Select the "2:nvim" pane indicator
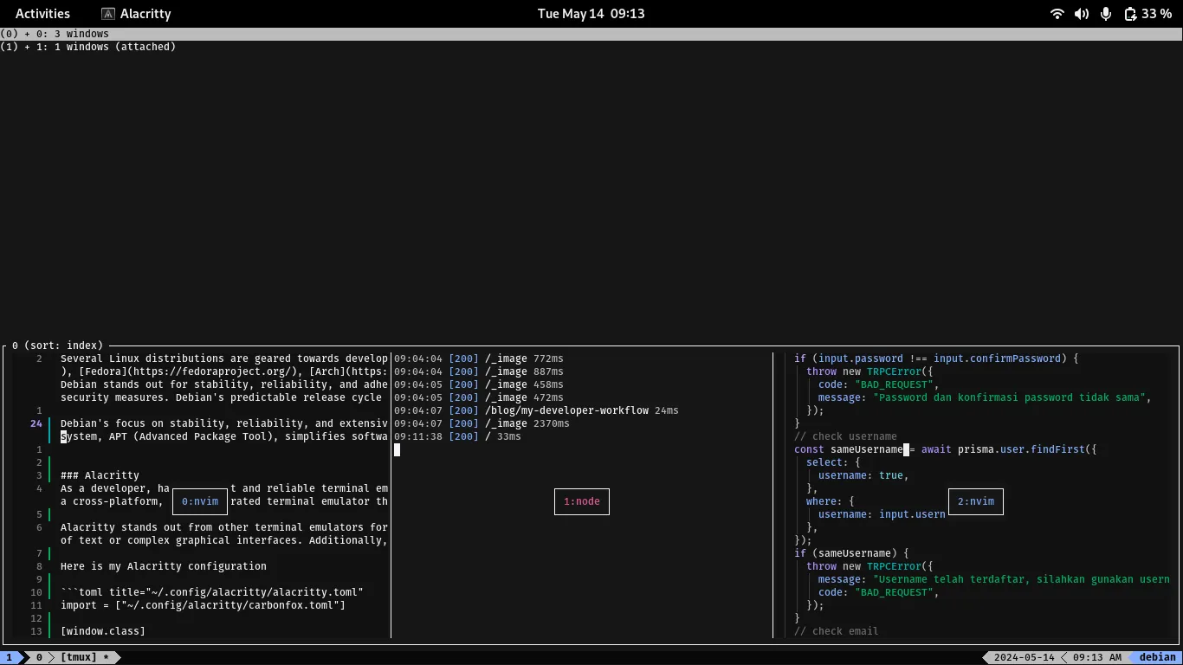Image resolution: width=1183 pixels, height=665 pixels. (975, 500)
